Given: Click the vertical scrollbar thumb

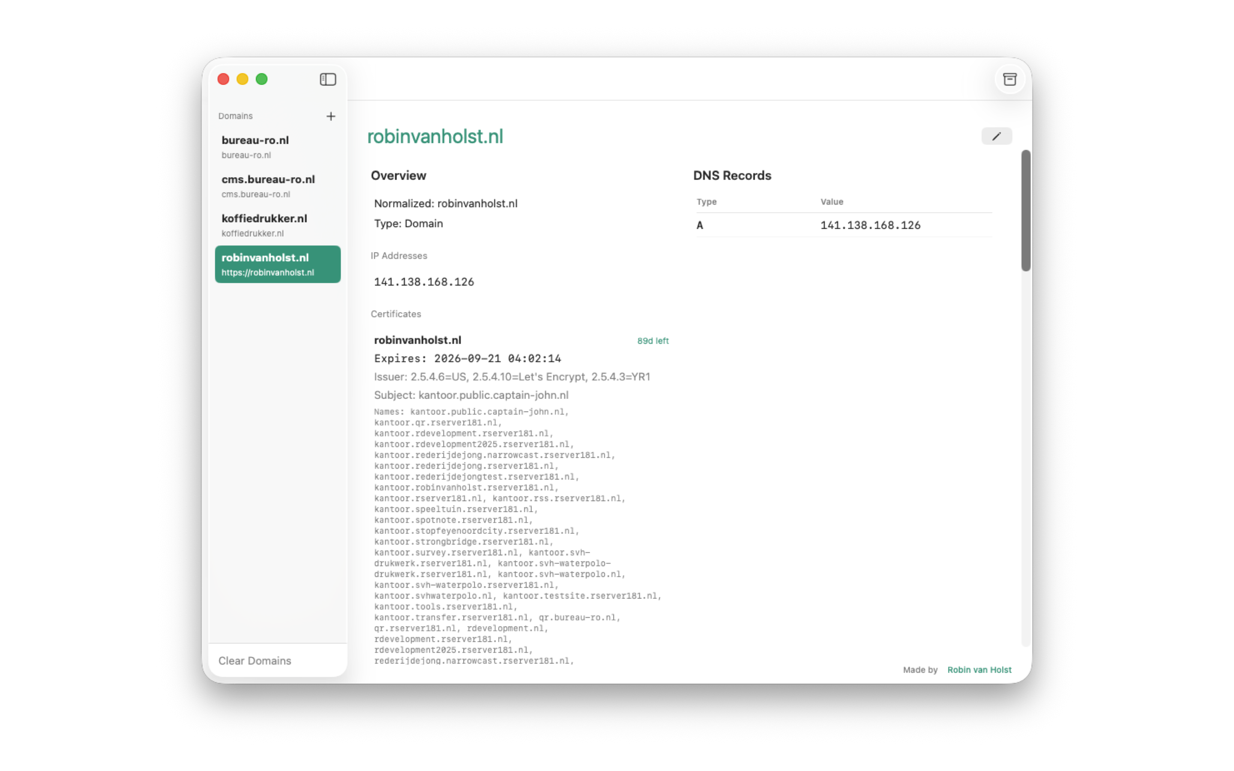Looking at the screenshot, I should 1026,211.
